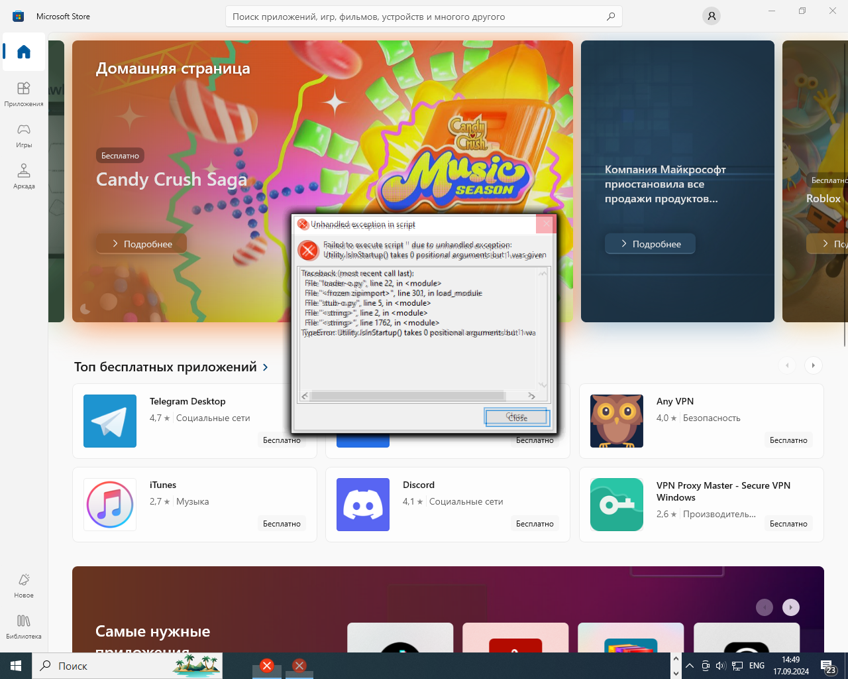Open the clock showing 14:49
Viewport: 848px width, 679px height.
[790, 666]
